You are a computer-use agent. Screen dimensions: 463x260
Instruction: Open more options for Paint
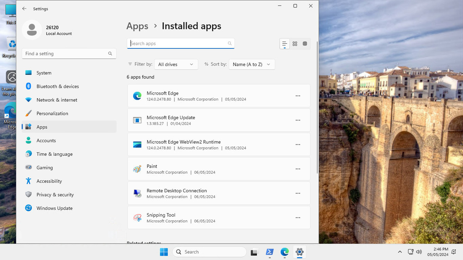click(298, 169)
